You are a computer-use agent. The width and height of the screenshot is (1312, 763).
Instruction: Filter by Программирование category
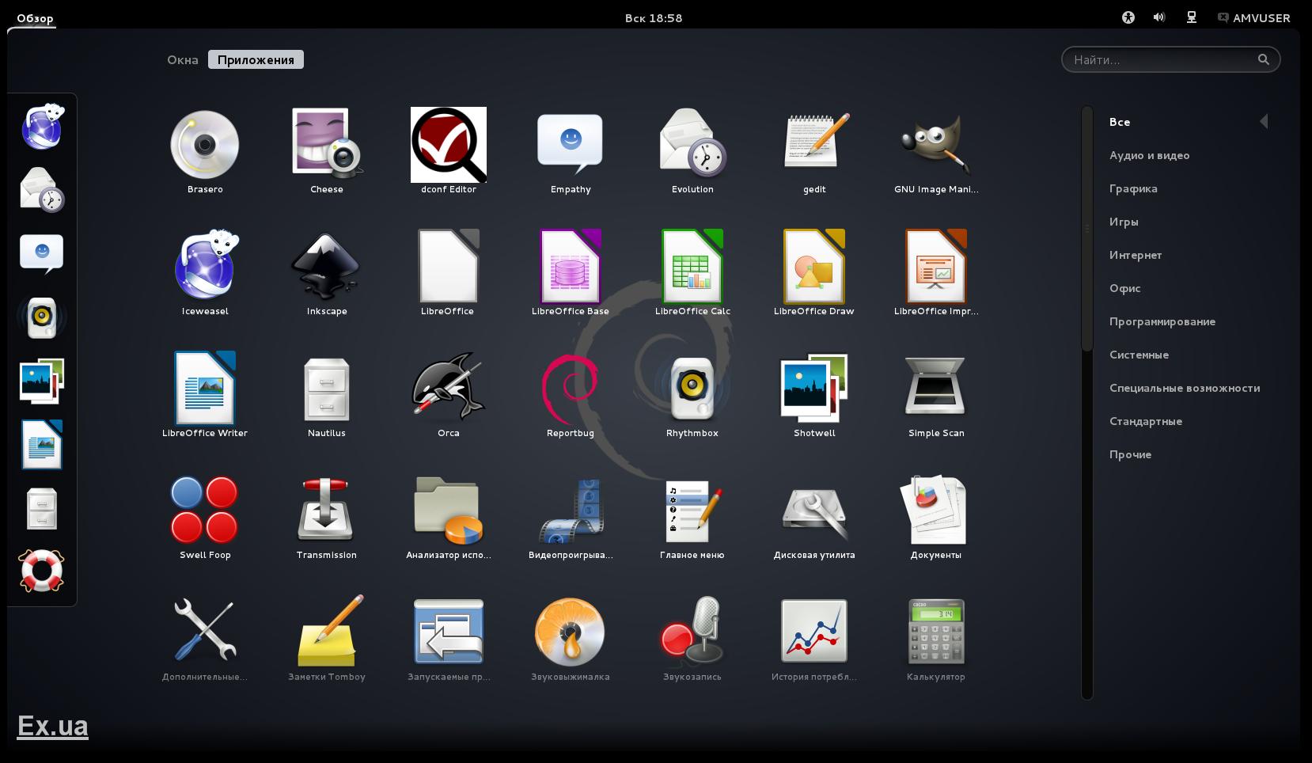1162,321
